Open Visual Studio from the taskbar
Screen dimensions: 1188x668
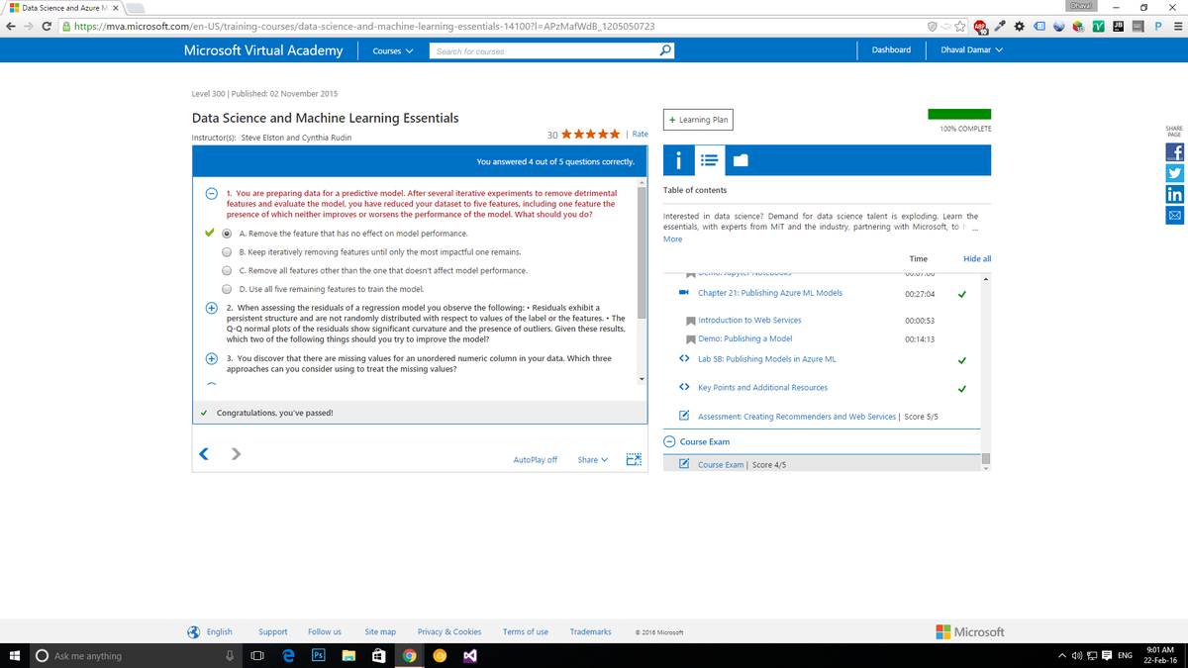tap(470, 655)
